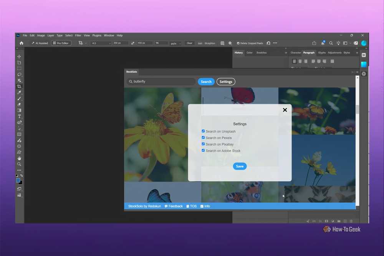Select the Zoom tool in left toolbar
The width and height of the screenshot is (384, 256).
click(19, 164)
